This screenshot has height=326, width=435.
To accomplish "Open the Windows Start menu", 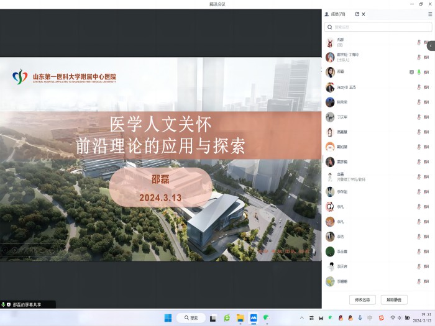I will pyautogui.click(x=168, y=318).
